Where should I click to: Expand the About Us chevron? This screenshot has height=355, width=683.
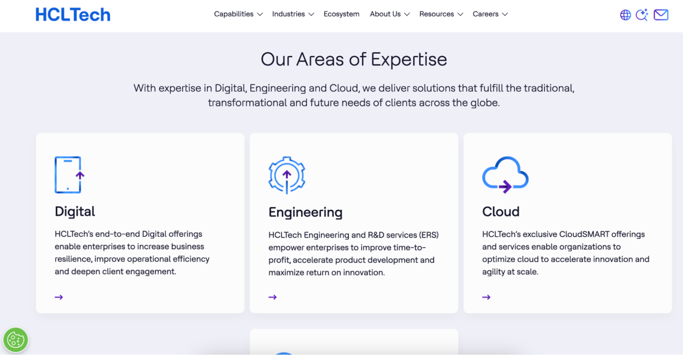[x=407, y=14]
